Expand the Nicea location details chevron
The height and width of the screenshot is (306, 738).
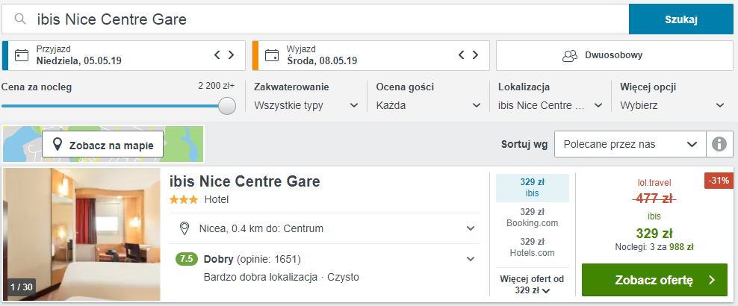click(470, 229)
